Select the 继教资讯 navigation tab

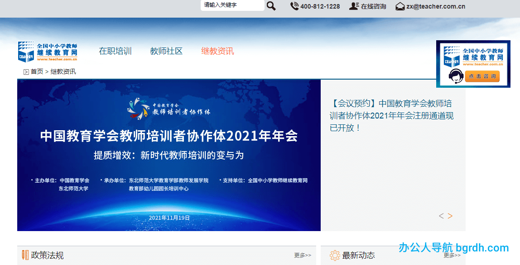coord(217,51)
